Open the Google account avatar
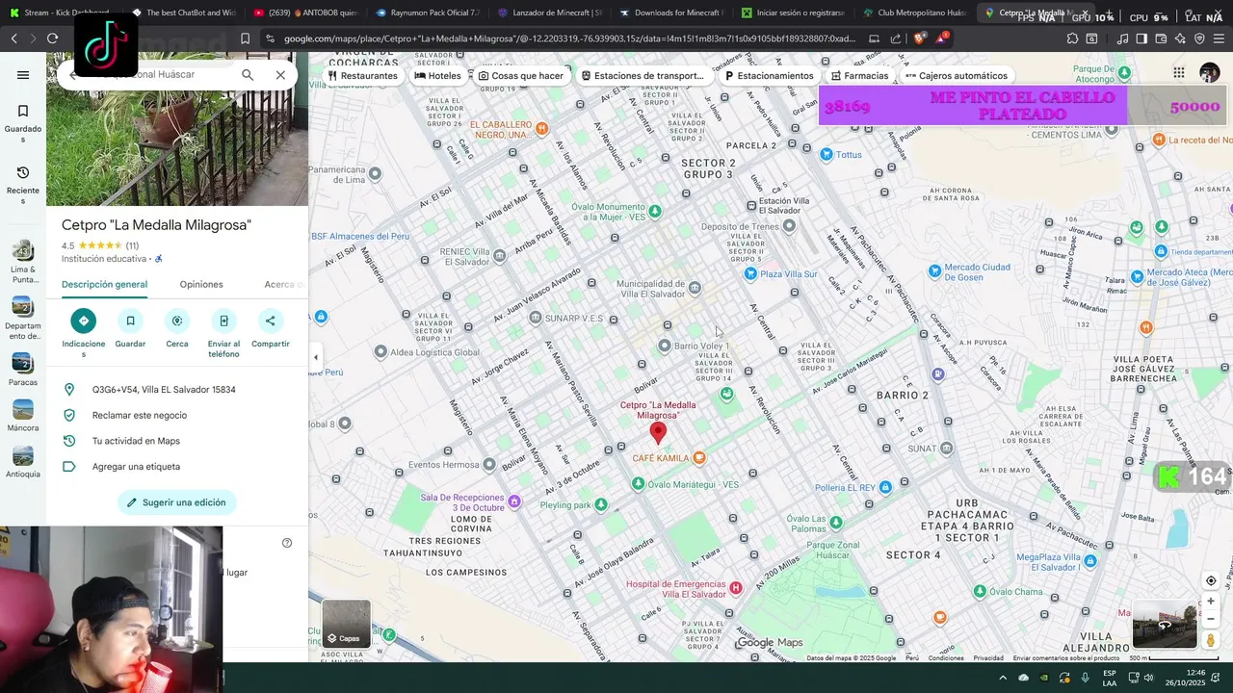The image size is (1233, 693). 1210,73
